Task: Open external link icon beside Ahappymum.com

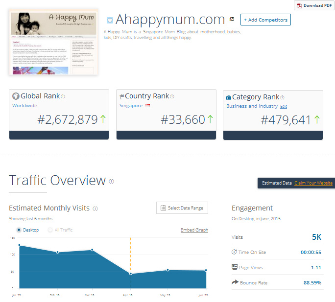Action: coord(232,19)
